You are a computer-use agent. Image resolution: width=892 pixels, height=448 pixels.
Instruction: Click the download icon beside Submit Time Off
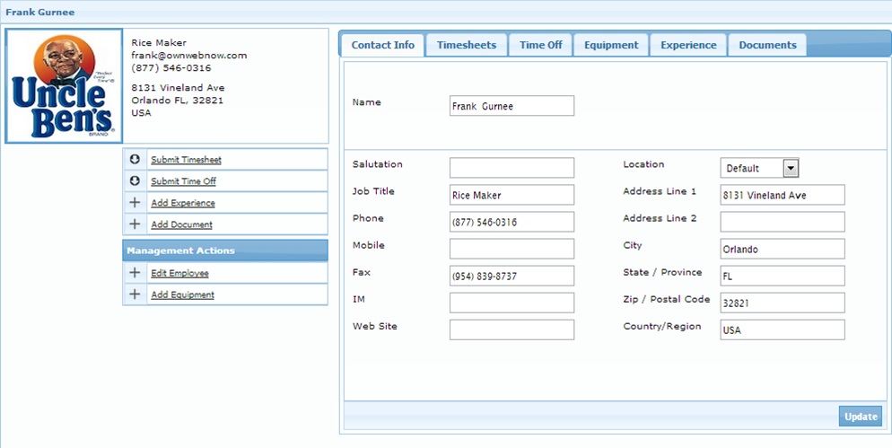(135, 181)
